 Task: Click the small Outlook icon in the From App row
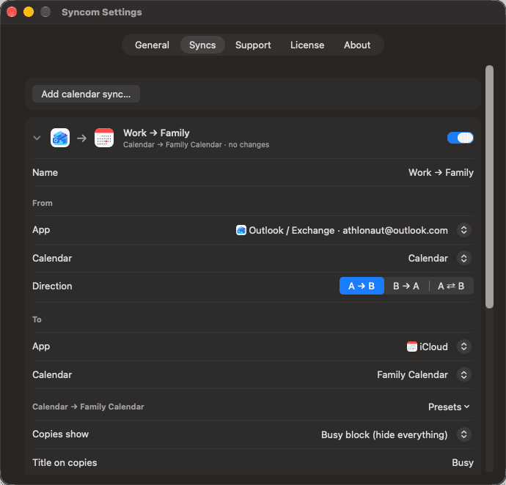point(241,230)
